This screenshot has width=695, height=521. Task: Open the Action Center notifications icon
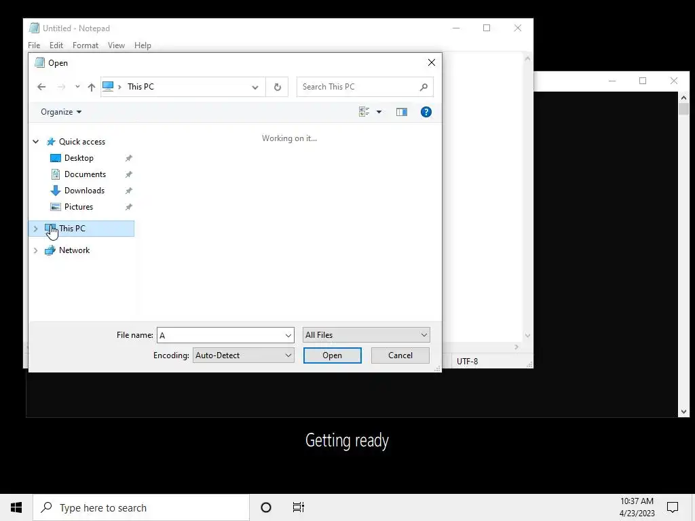[x=673, y=507]
